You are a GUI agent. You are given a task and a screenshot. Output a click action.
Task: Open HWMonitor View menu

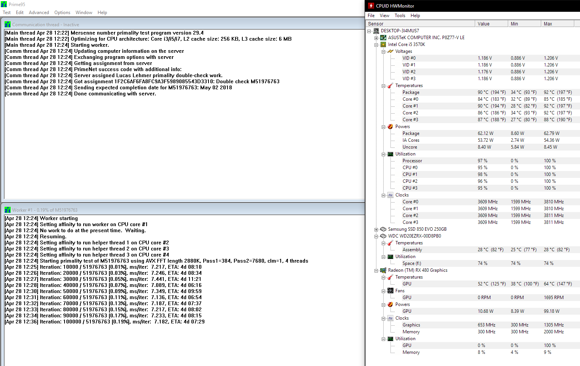[x=384, y=16]
